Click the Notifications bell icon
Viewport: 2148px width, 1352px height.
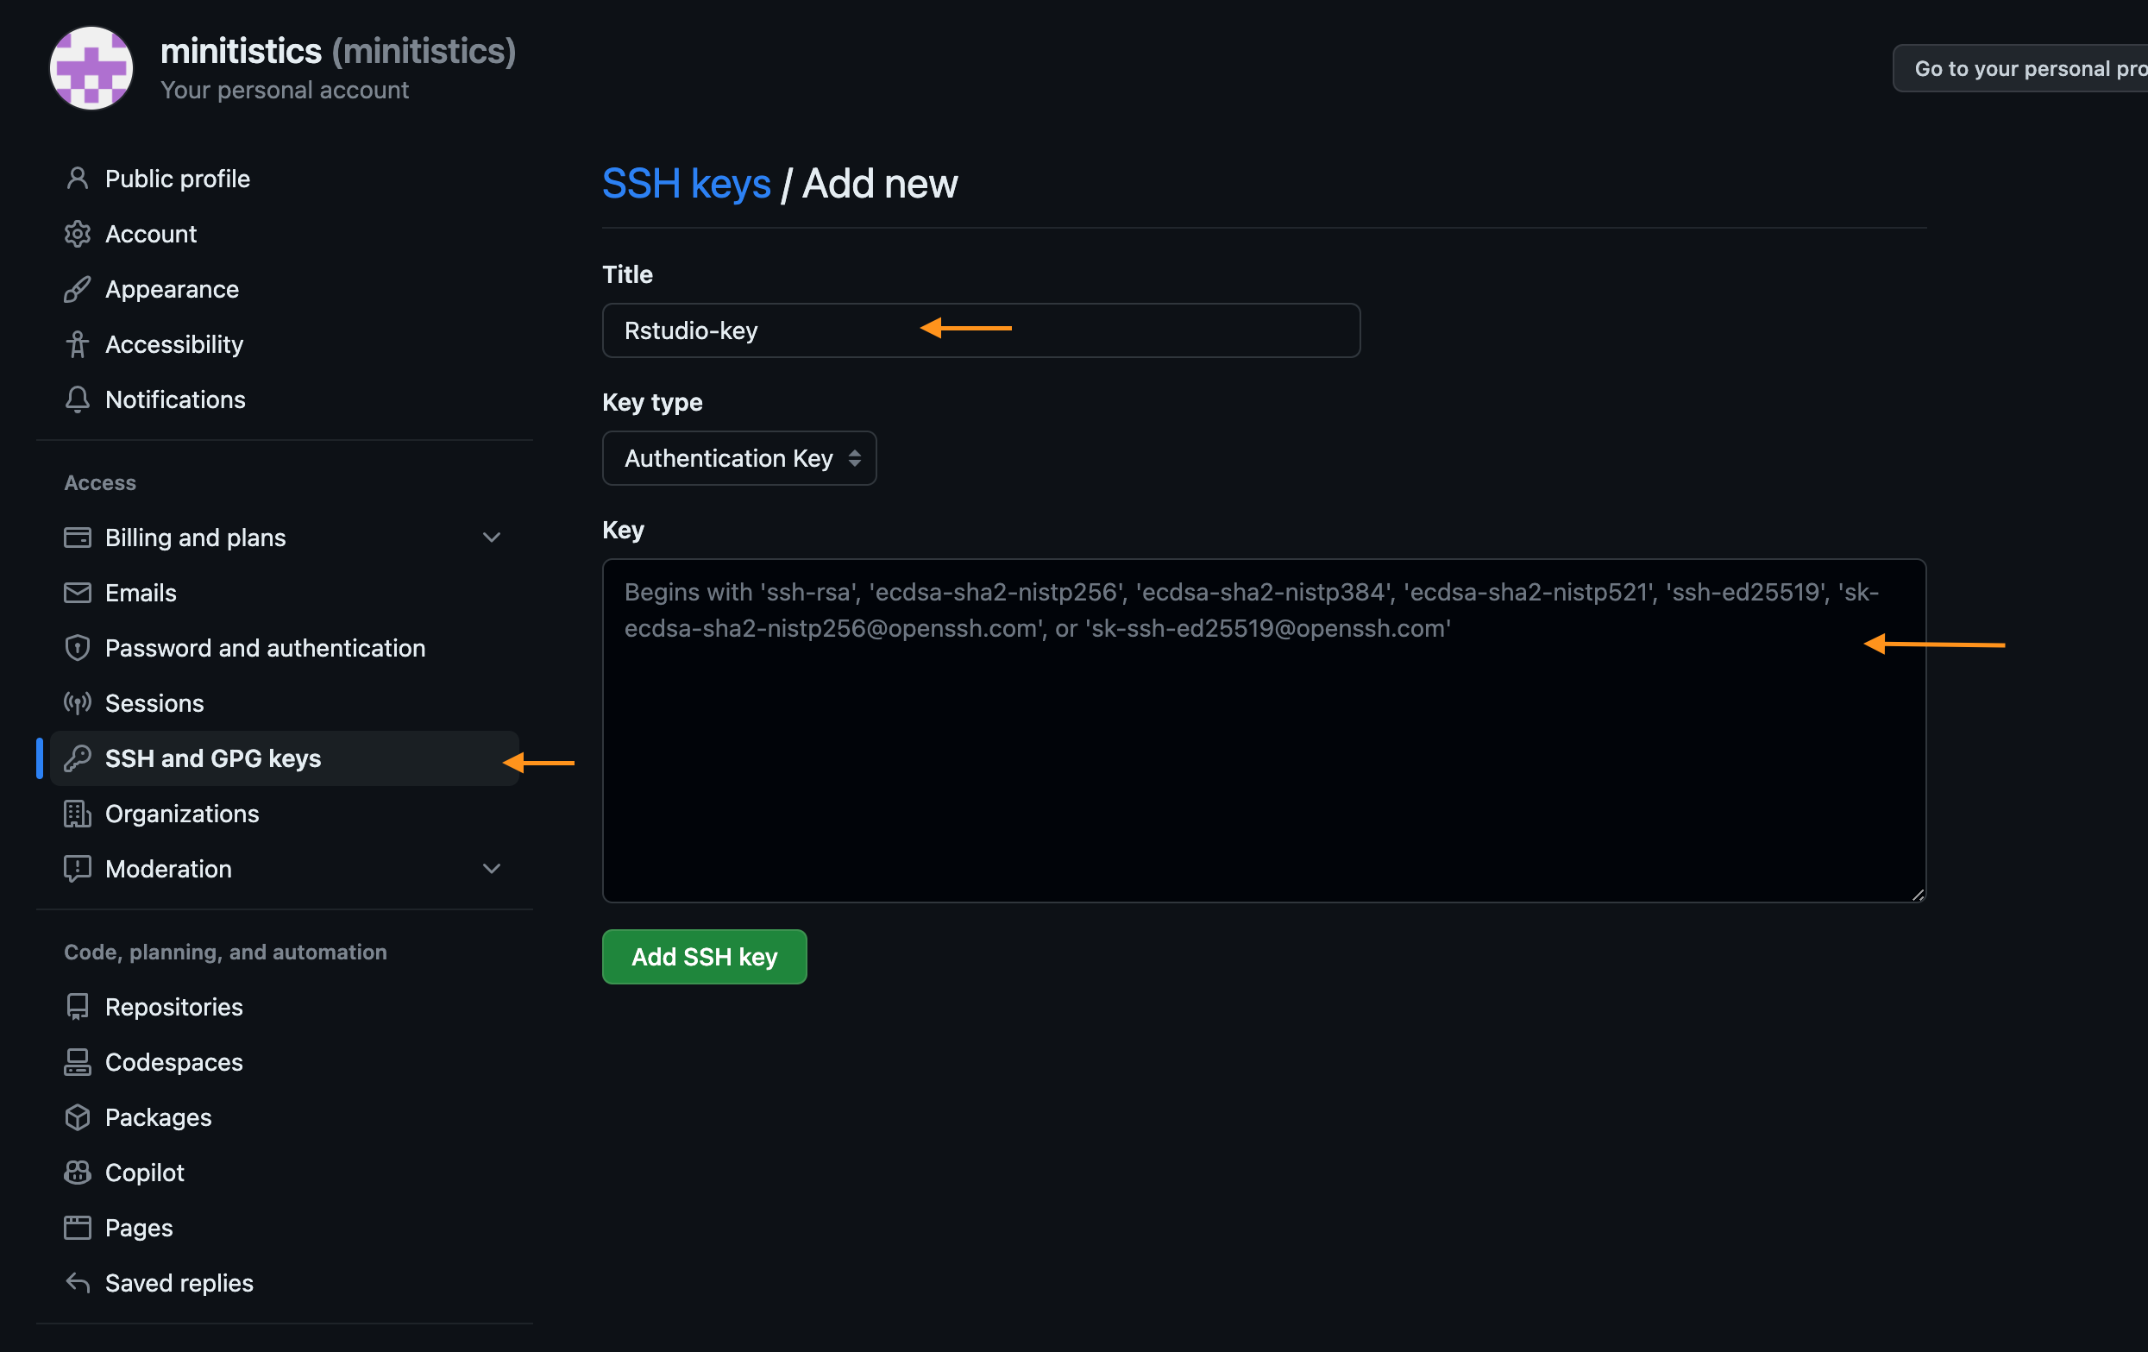point(78,399)
